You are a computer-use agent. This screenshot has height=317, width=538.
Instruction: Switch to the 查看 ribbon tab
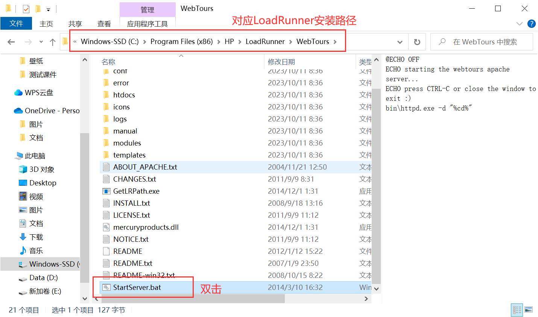point(104,24)
